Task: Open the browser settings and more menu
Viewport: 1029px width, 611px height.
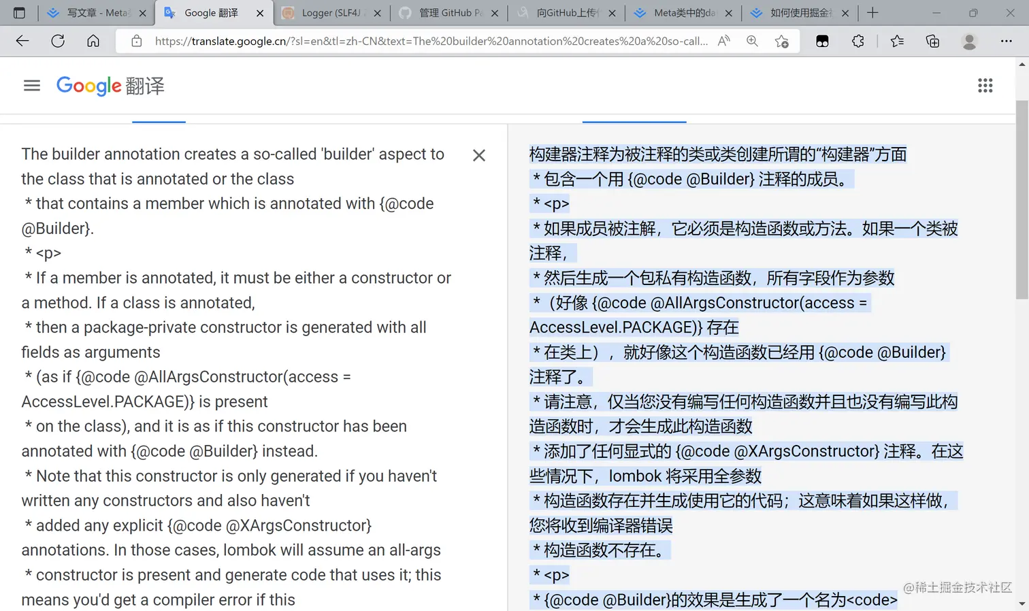Action: 1007,41
